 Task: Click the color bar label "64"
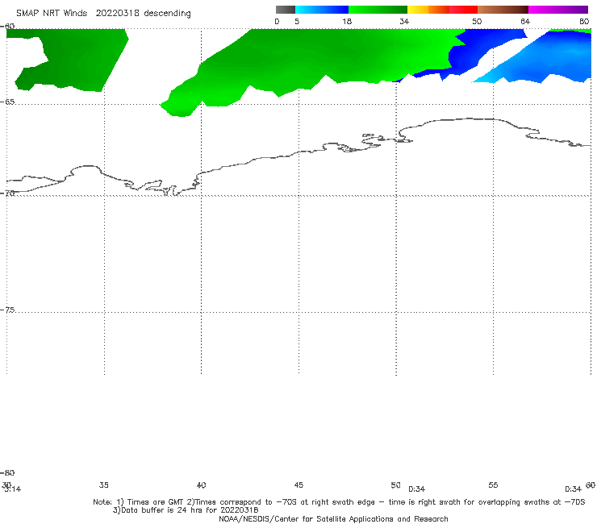pos(525,21)
